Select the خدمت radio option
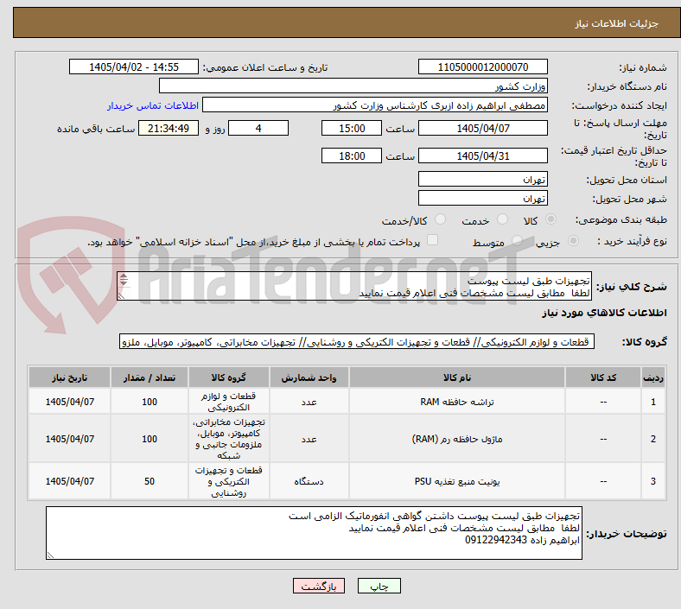This screenshot has width=681, height=609. tap(502, 219)
